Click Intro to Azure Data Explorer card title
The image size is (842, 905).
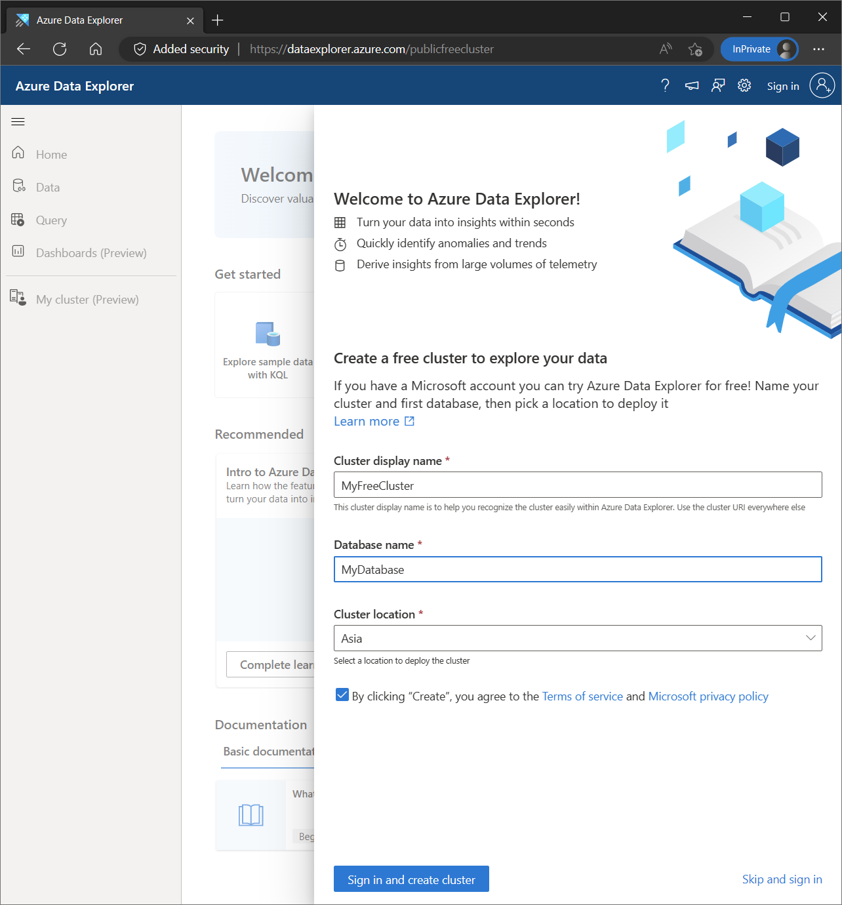(x=270, y=472)
